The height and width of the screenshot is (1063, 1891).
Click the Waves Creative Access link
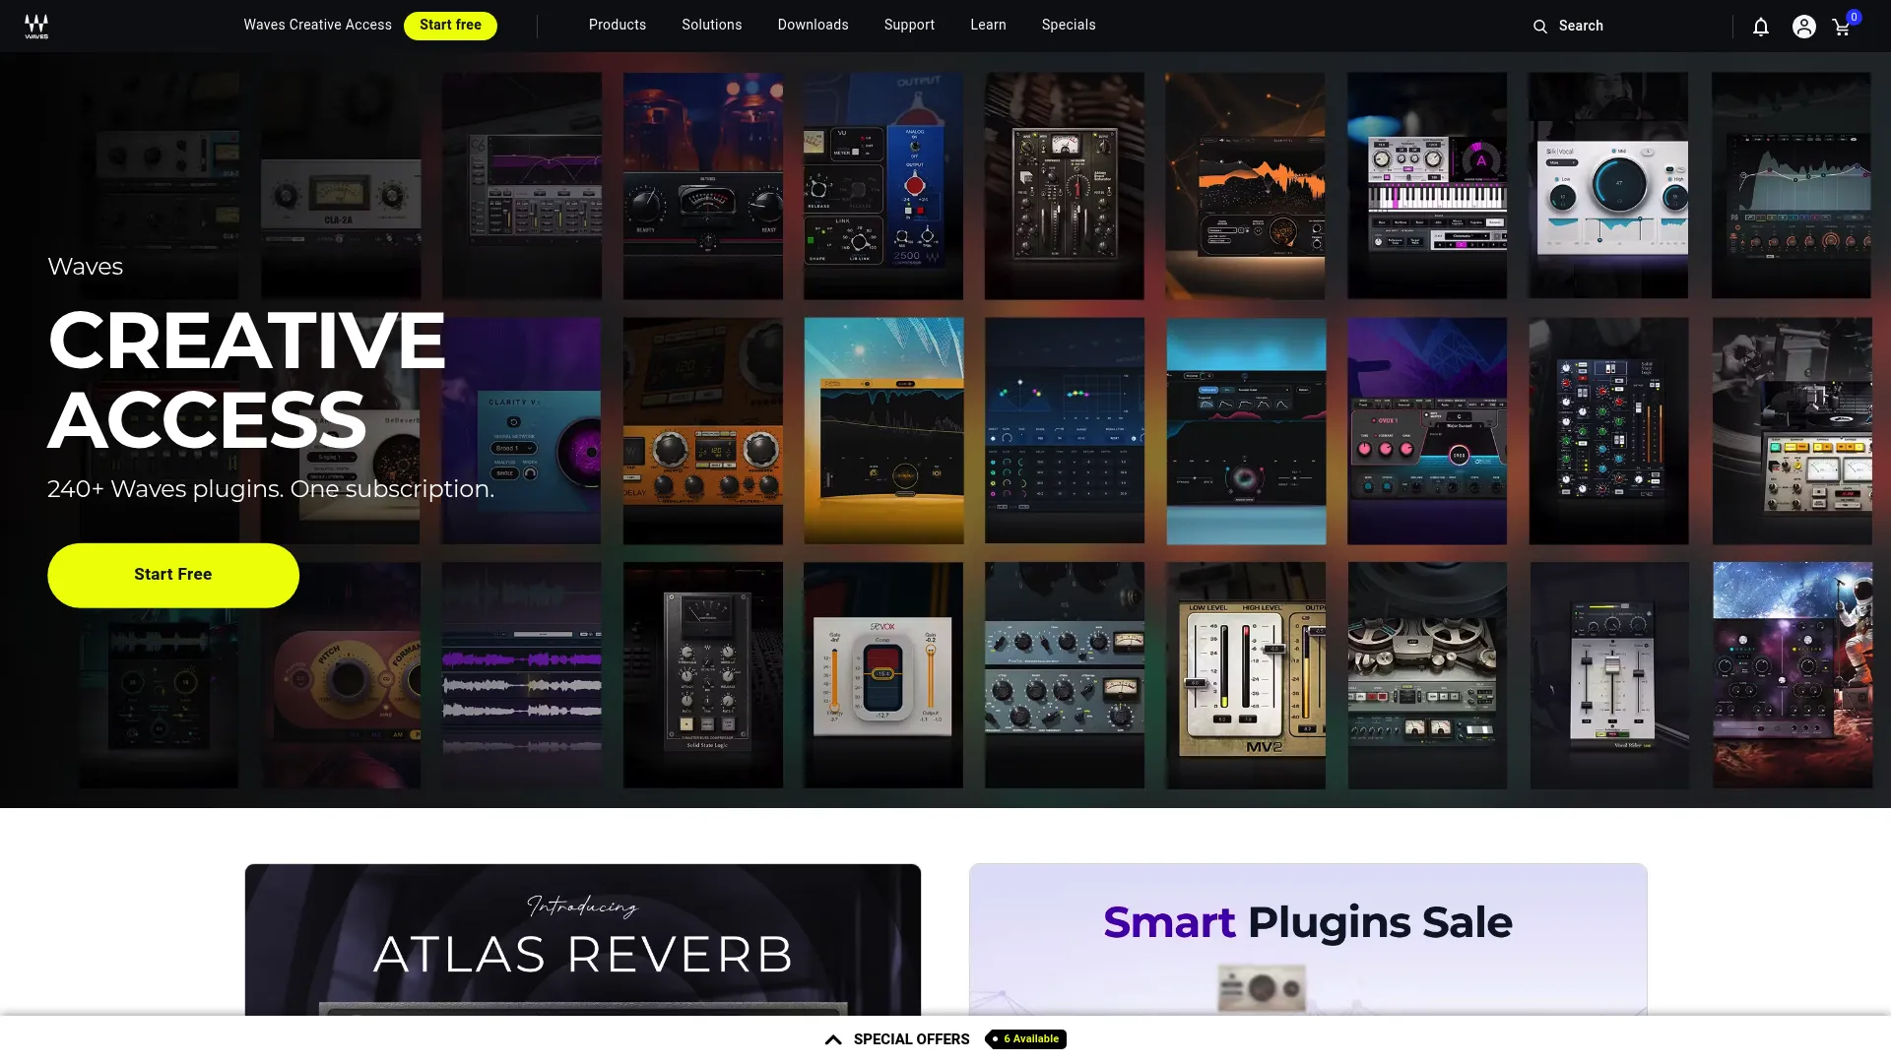pyautogui.click(x=317, y=25)
